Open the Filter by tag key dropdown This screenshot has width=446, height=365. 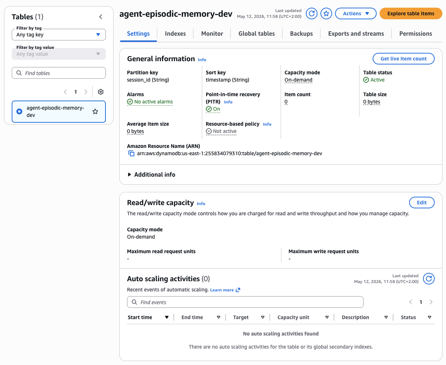coord(59,35)
